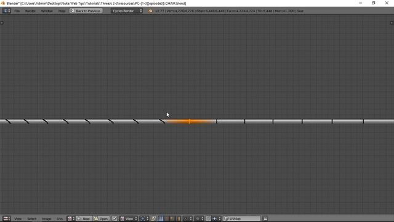
Task: Open the editor type selector in the top info header
Action: tap(6, 11)
